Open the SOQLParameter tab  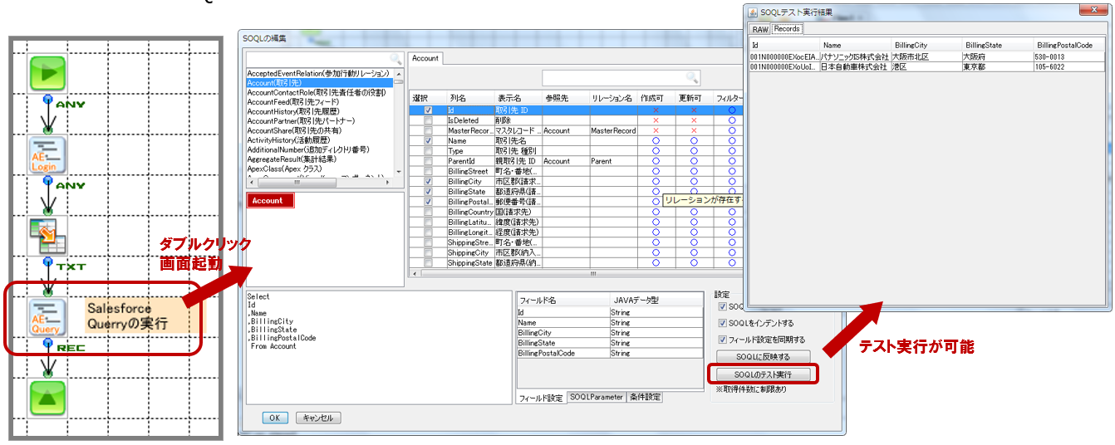(x=596, y=397)
